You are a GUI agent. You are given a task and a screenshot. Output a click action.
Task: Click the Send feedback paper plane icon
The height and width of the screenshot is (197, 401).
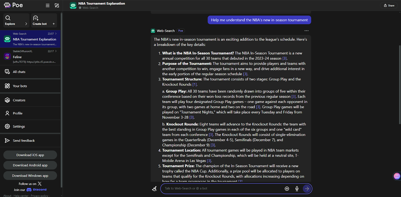click(x=7, y=140)
